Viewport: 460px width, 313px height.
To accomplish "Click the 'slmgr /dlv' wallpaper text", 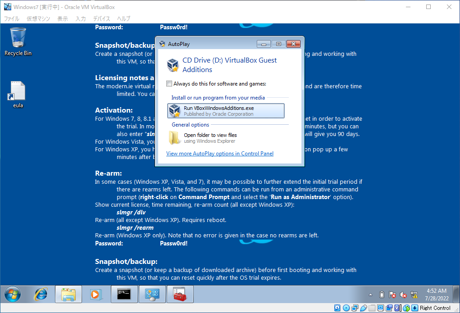I will (131, 213).
